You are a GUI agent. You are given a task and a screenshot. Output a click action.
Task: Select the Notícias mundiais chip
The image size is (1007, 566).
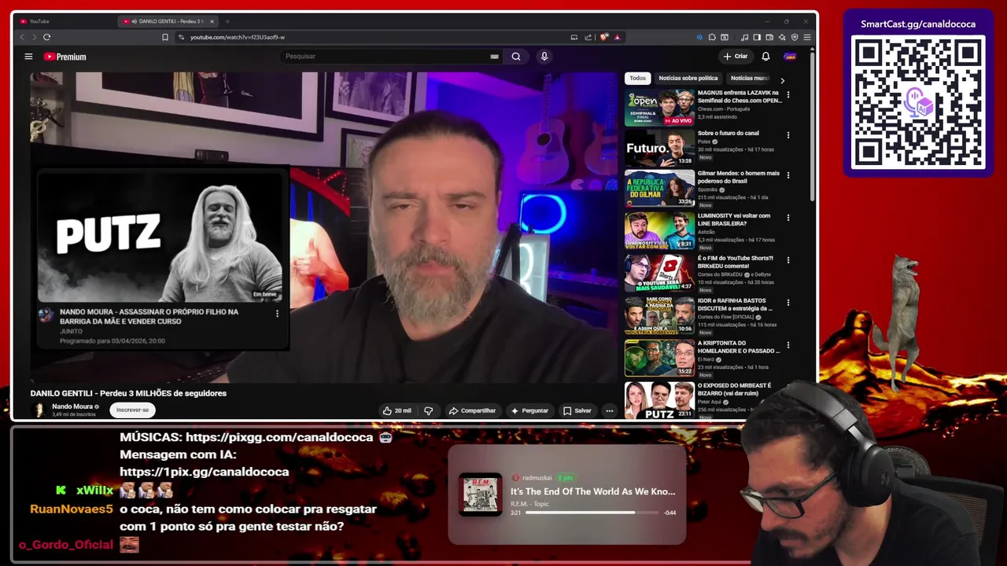pyautogui.click(x=750, y=78)
